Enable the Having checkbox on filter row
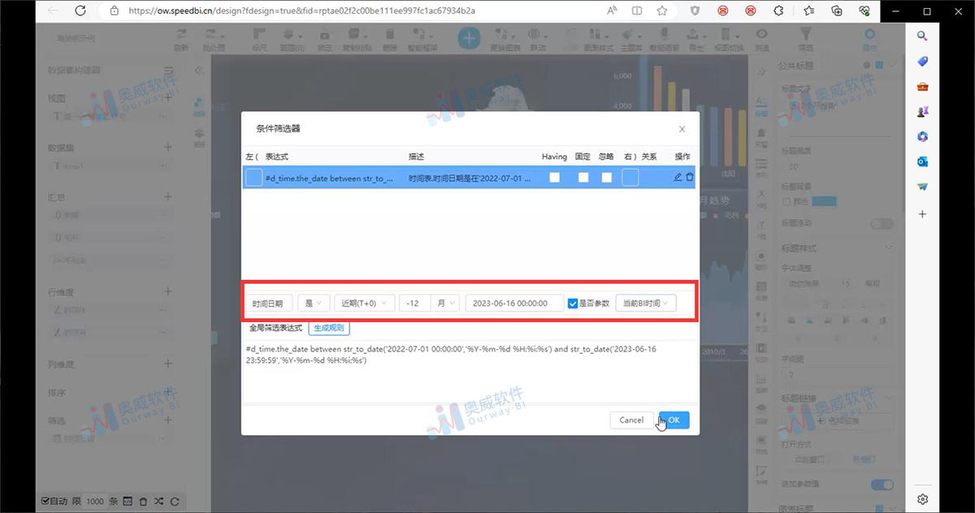The height and width of the screenshot is (513, 975). click(x=555, y=177)
